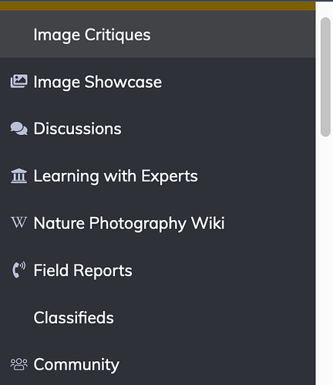Click the sidebar vertical scrollbar thumb
The height and width of the screenshot is (385, 333).
[325, 77]
